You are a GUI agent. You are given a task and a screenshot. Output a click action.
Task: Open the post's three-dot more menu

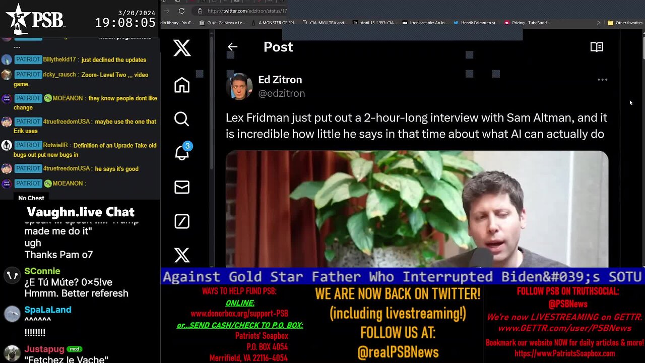[x=602, y=80]
